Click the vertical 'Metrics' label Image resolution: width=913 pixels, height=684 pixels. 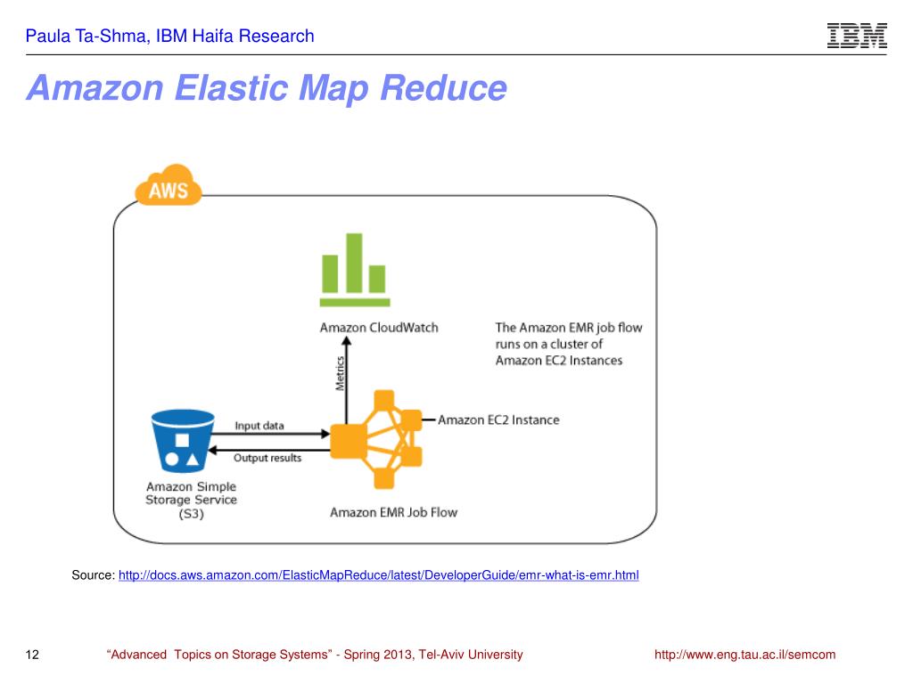pyautogui.click(x=340, y=373)
